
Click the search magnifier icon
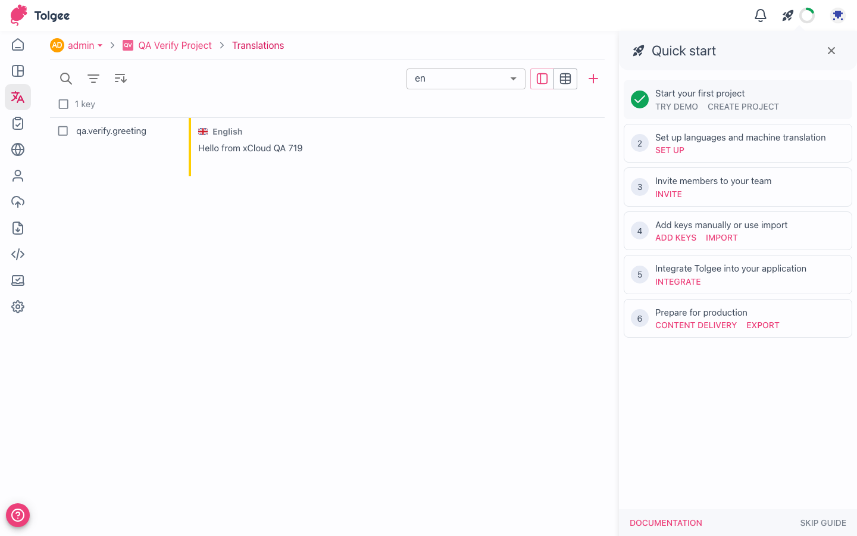coord(66,79)
